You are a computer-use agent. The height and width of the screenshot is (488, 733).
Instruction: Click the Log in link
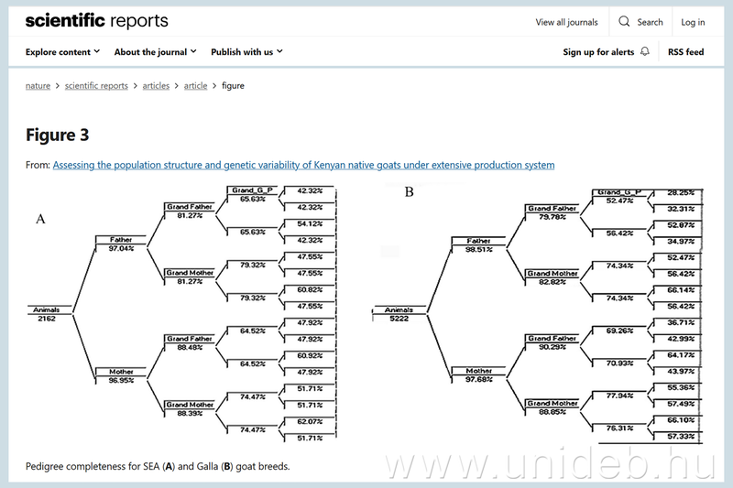pos(693,22)
